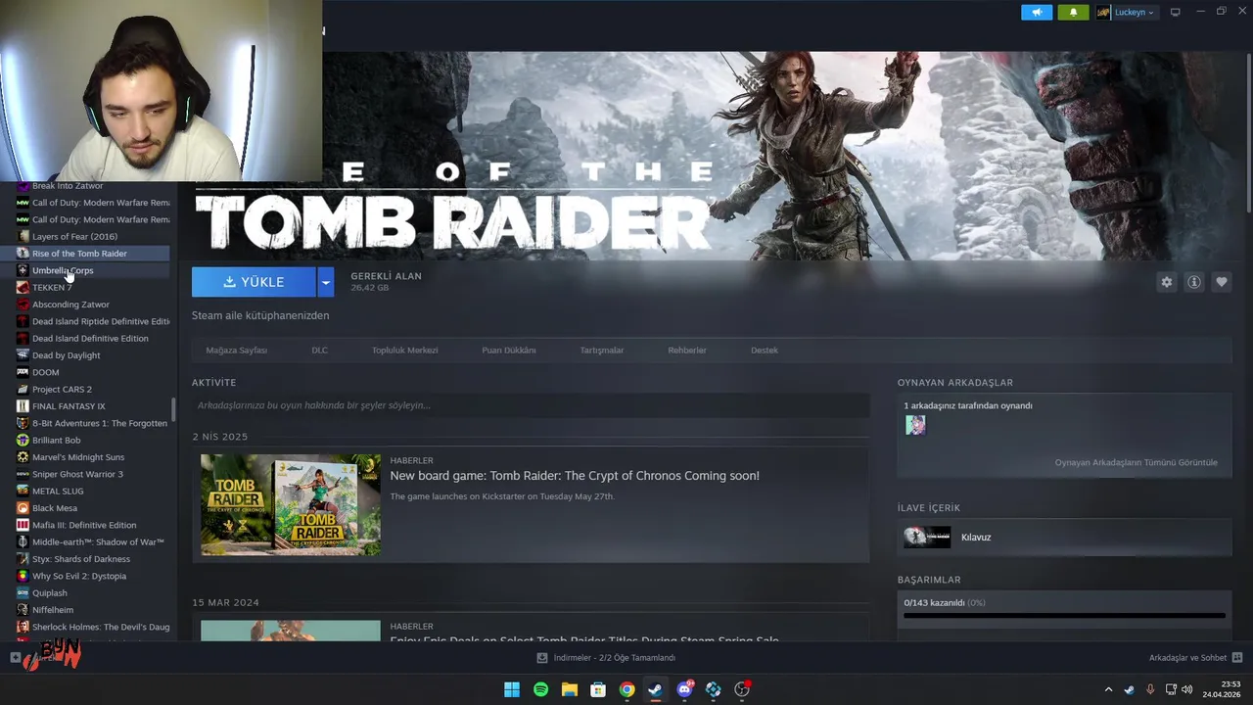The image size is (1253, 705).
Task: Open Discord from taskbar
Action: (x=684, y=689)
